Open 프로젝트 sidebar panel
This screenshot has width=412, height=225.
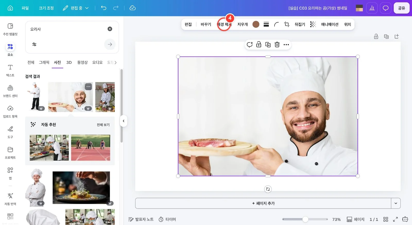10,153
